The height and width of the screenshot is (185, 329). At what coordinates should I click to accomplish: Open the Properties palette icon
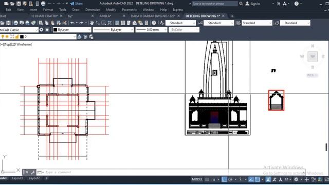coord(117,23)
